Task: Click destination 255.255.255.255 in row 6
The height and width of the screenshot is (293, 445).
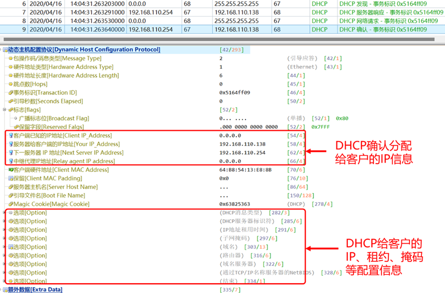Action: (x=237, y=4)
